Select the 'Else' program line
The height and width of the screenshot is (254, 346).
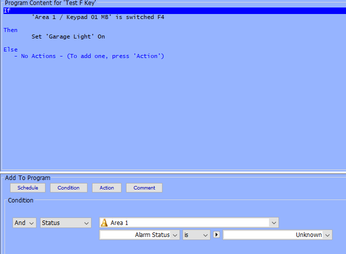pyautogui.click(x=10, y=49)
